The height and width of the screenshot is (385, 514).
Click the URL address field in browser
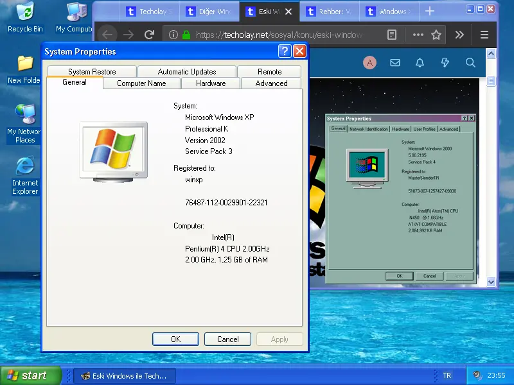pos(279,35)
